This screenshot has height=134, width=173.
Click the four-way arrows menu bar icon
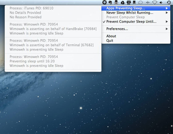pyautogui.click(x=148, y=2)
